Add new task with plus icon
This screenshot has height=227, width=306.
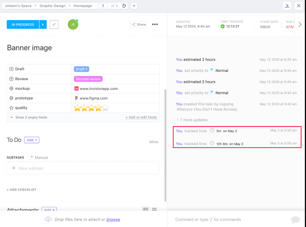134,6
